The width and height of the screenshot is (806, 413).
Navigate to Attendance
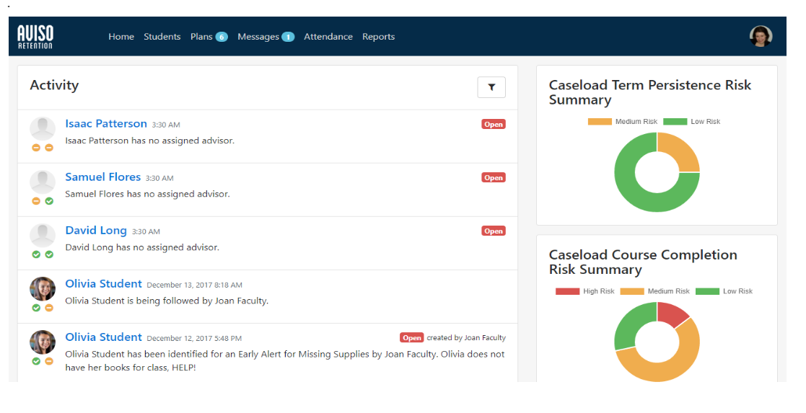328,37
